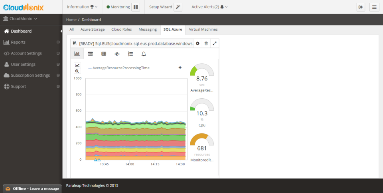Click the sign-out arrow icon
The height and width of the screenshot is (193, 383).
click(361, 7)
